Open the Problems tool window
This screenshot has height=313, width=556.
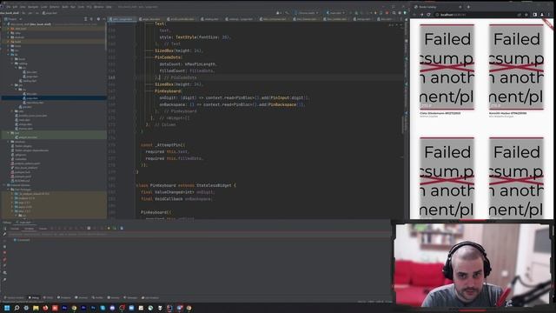(64, 297)
